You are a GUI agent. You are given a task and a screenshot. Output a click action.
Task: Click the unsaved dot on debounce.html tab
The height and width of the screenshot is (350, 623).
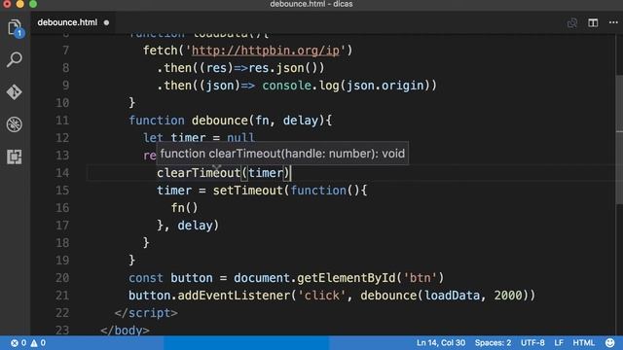(106, 22)
